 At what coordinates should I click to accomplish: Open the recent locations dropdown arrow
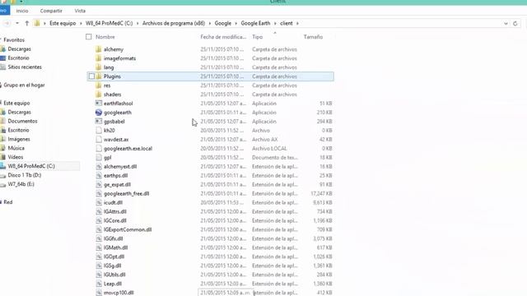(17, 23)
